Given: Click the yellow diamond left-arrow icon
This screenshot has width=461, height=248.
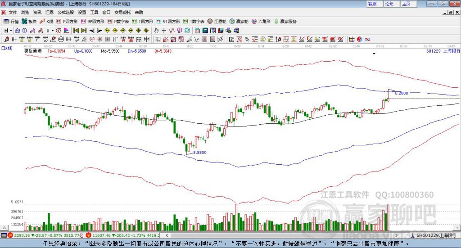Looking at the screenshot, I should (107, 31).
